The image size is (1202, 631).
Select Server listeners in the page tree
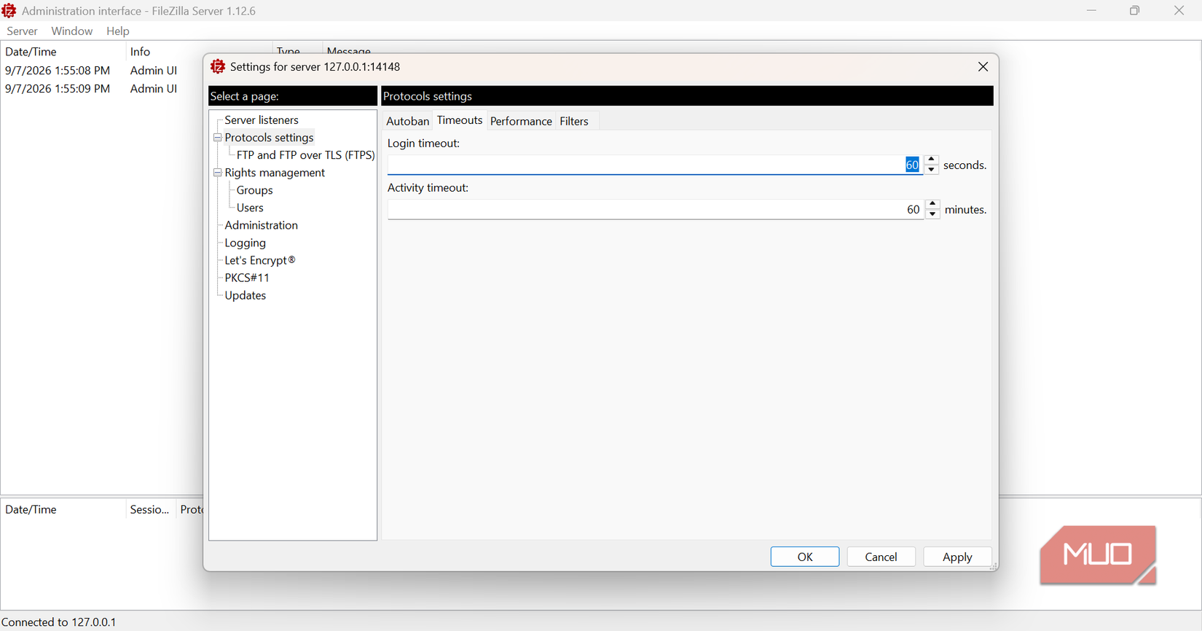click(x=262, y=120)
